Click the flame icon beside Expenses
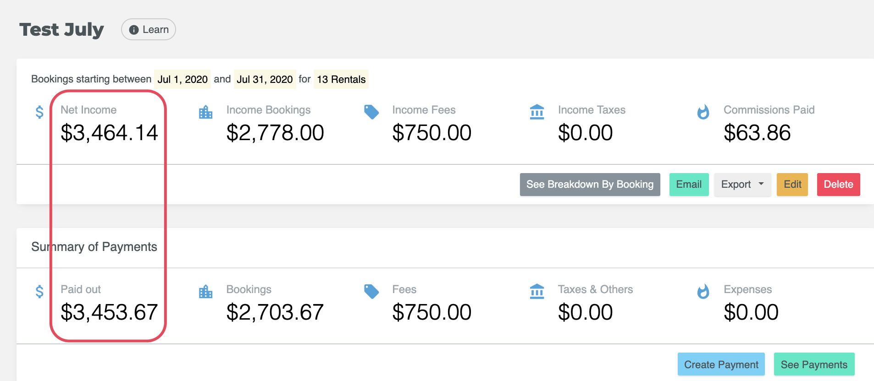874x381 pixels. pos(703,291)
